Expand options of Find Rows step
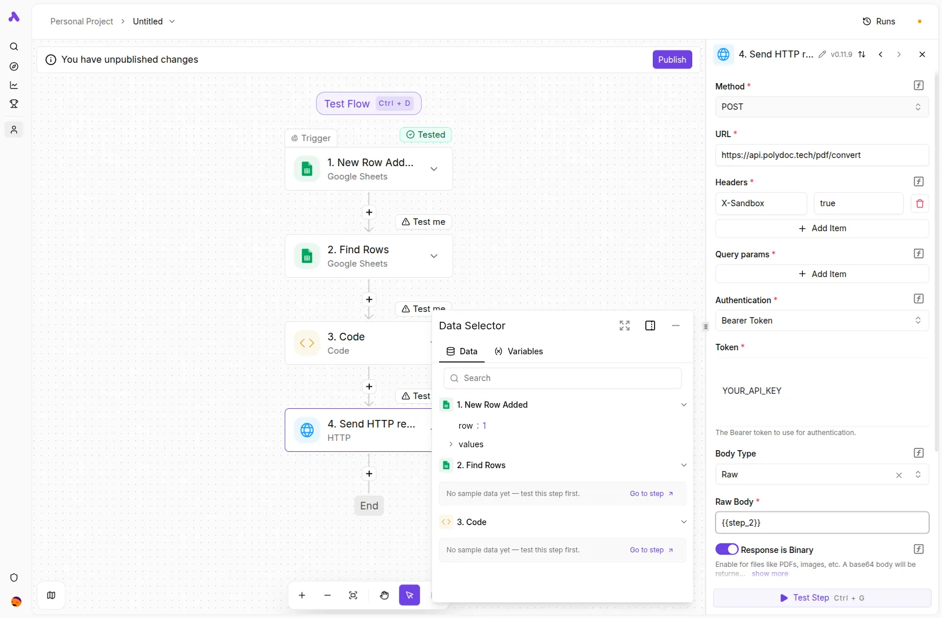942x618 pixels. (434, 256)
